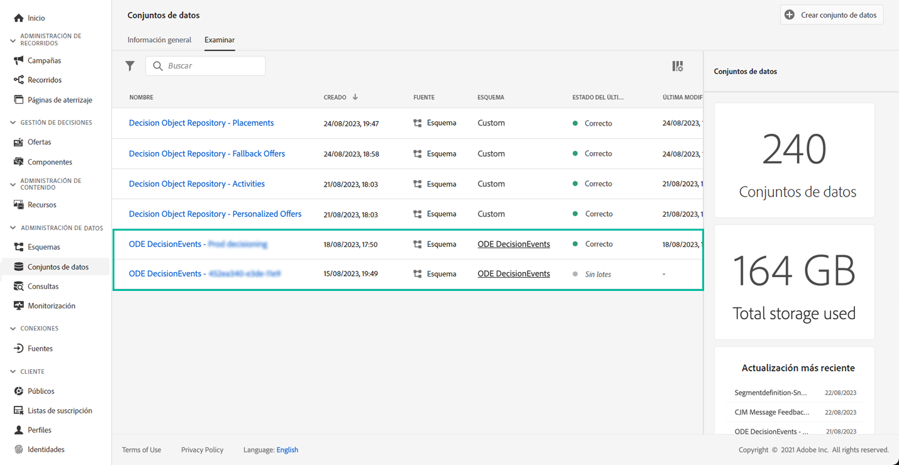Open Consultas from the sidebar

click(43, 287)
